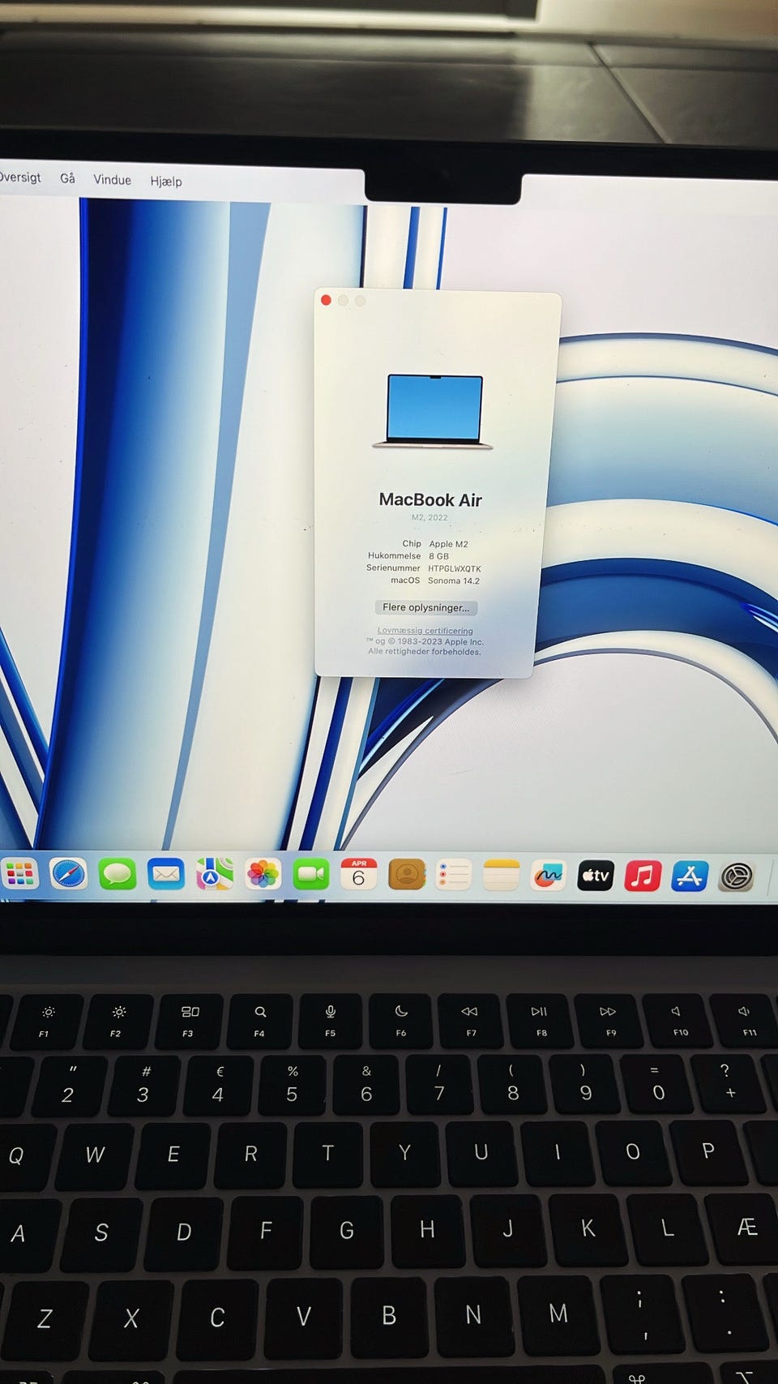Image resolution: width=778 pixels, height=1384 pixels.
Task: Click the Sonoma 14.2 macOS version text
Action: pyautogui.click(x=454, y=581)
